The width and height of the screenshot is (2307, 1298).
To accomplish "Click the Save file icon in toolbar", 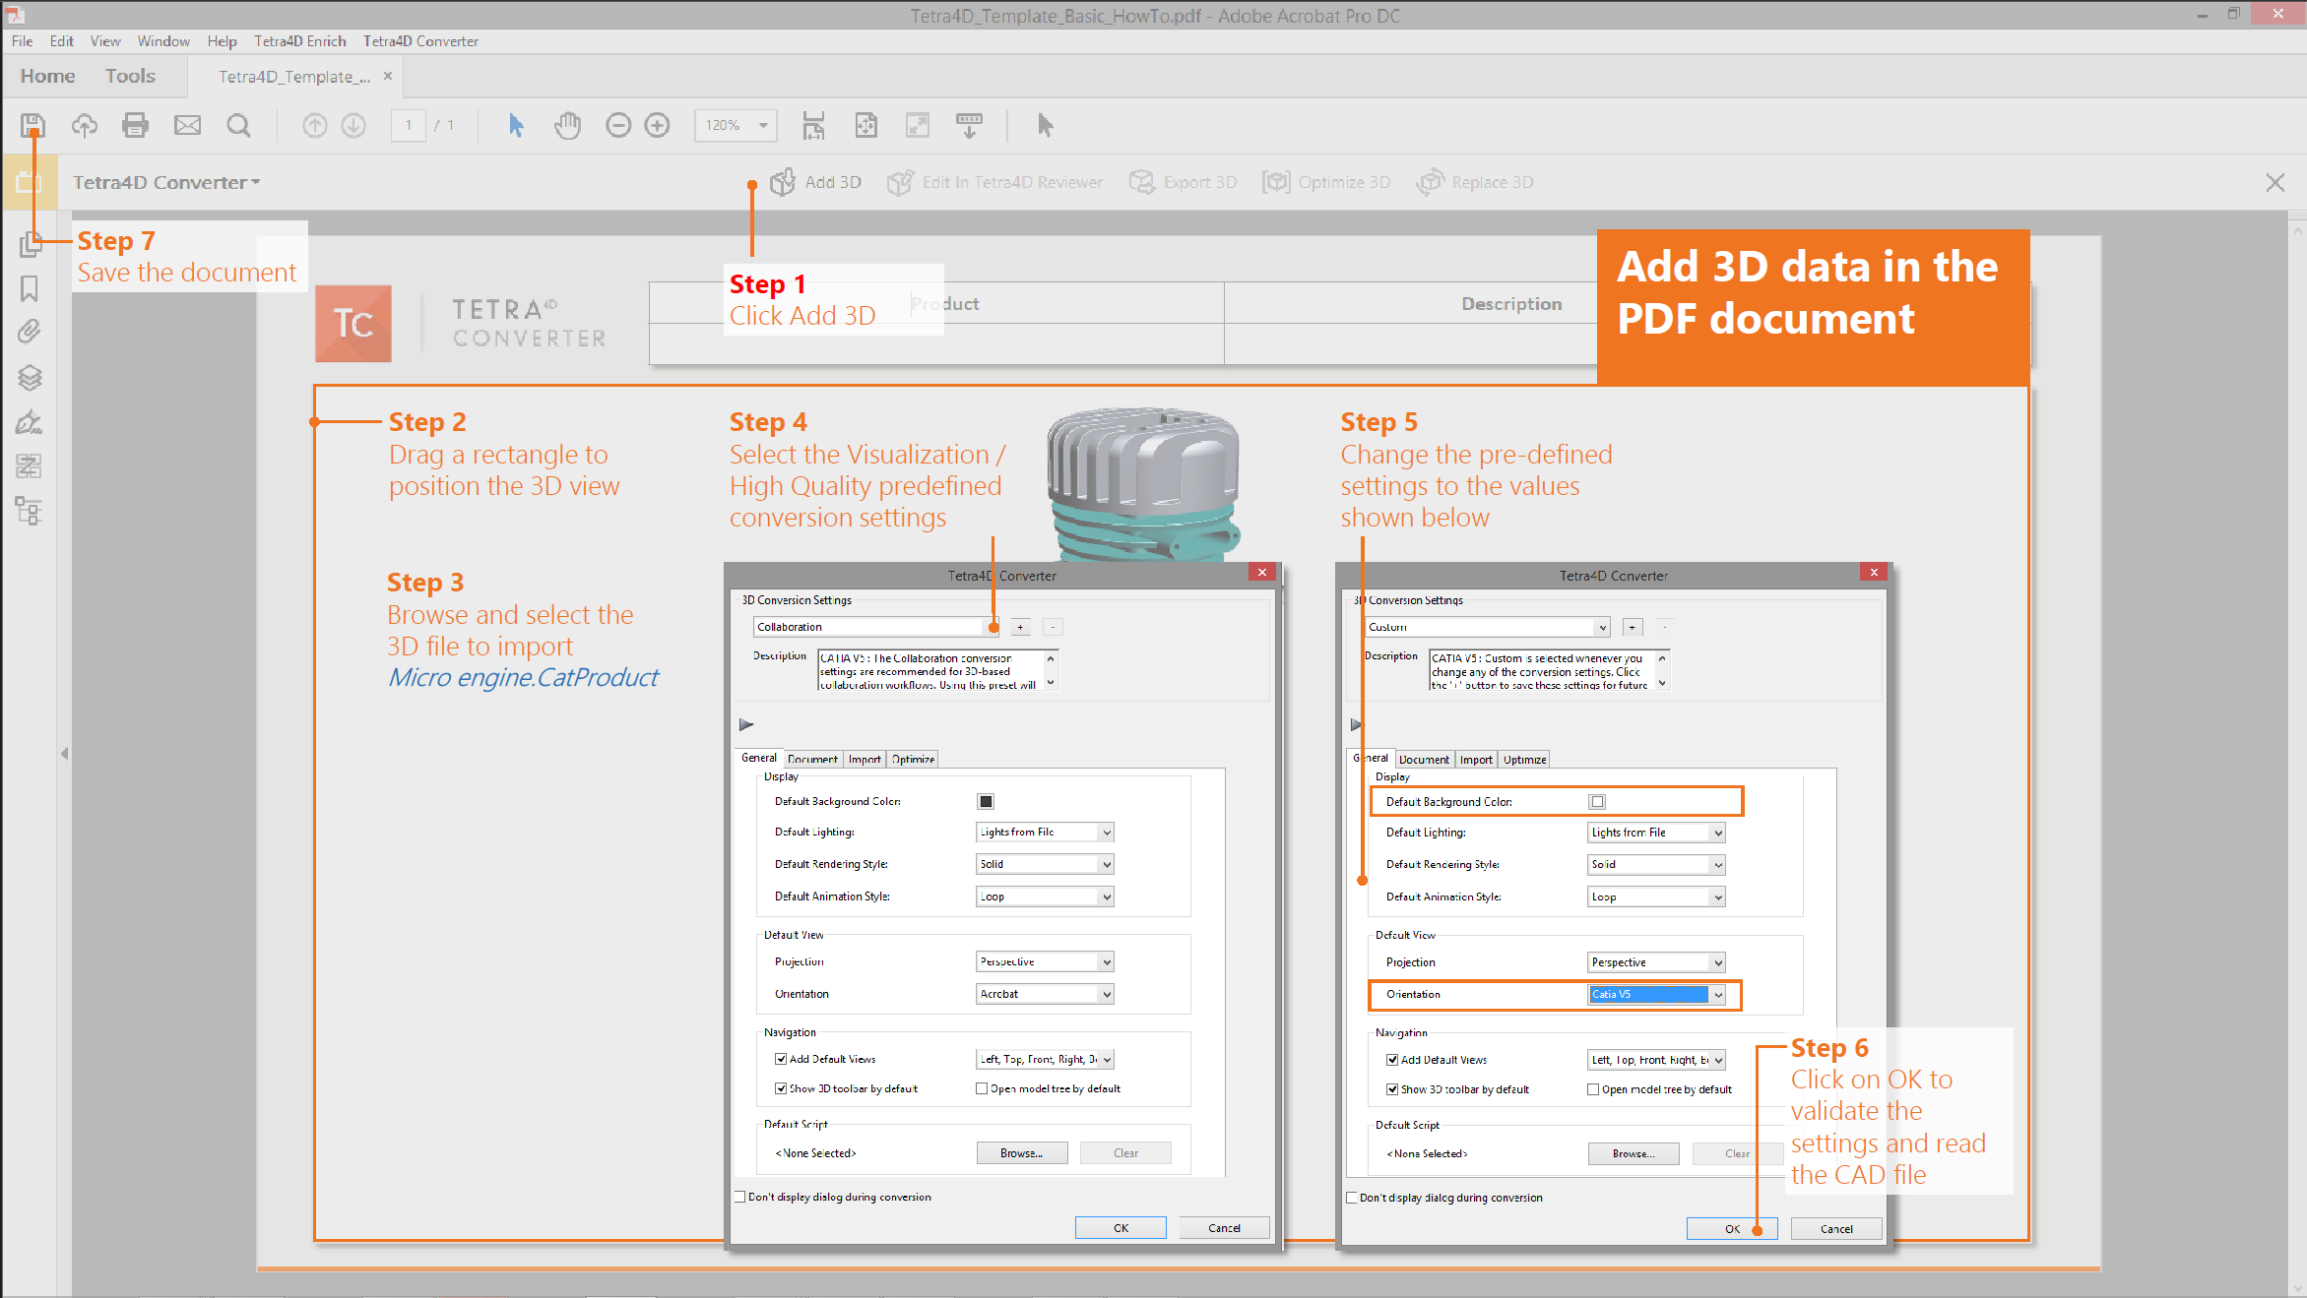I will point(32,125).
